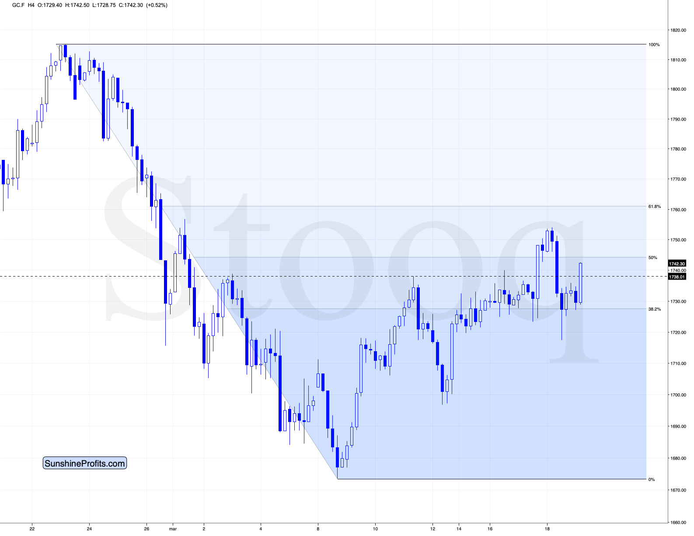Click date 8 on the time axis

tap(318, 529)
